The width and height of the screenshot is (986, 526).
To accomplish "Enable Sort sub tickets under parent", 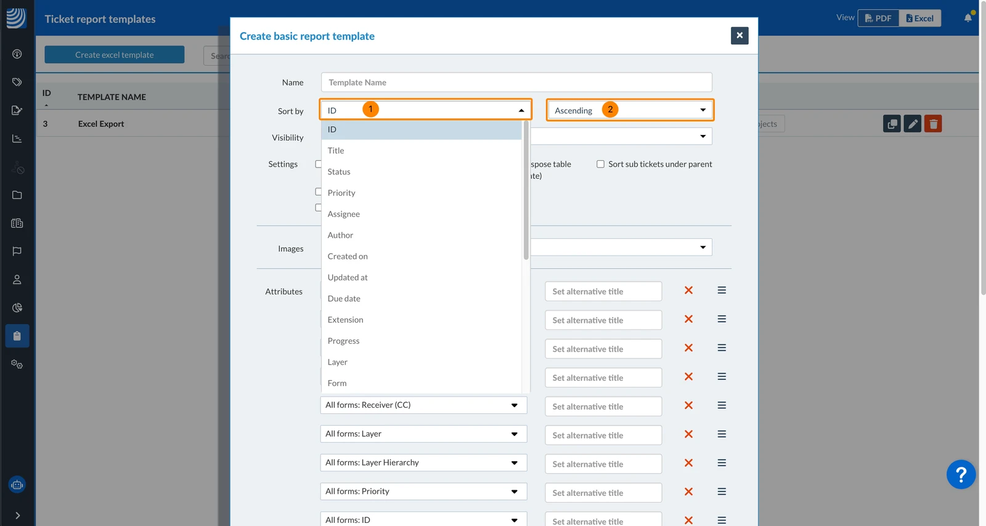I will 600,164.
